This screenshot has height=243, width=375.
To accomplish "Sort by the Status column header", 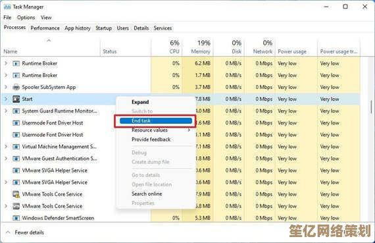I will pyautogui.click(x=109, y=51).
